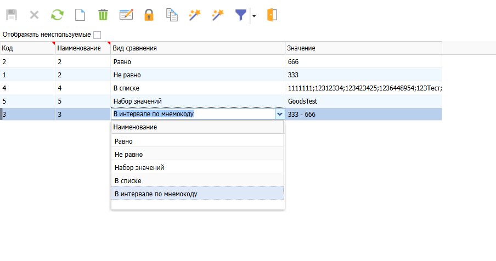Sort by the 'Код' column header
The height and width of the screenshot is (261, 496).
[x=27, y=48]
